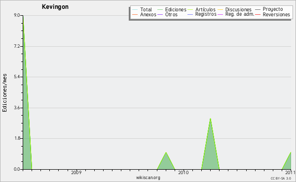Screen dimensions: 296x182
Task: Select the Otros legend entry
Action: 171,14
